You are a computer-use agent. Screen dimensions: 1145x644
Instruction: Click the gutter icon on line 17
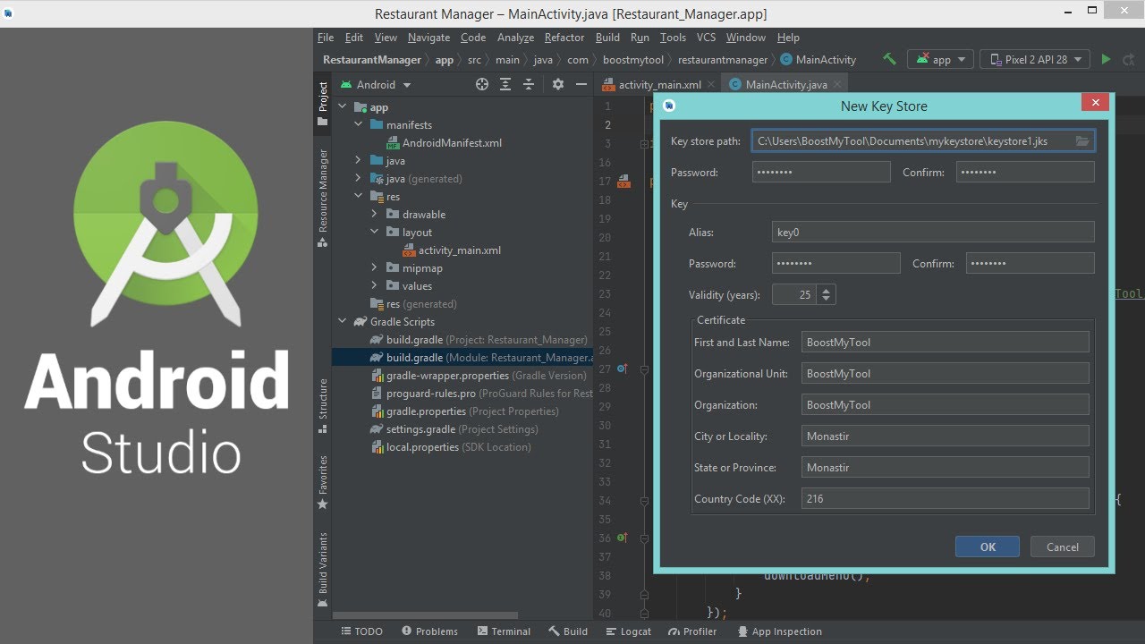tap(624, 182)
